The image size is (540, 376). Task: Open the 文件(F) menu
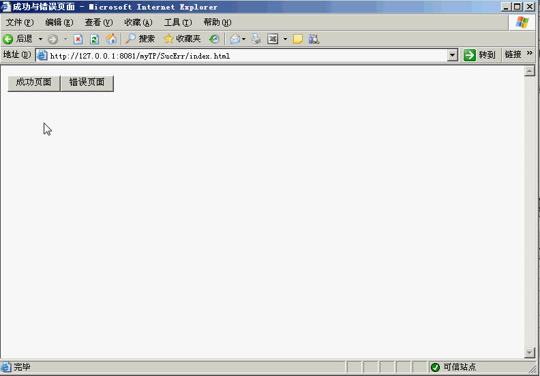click(x=20, y=22)
